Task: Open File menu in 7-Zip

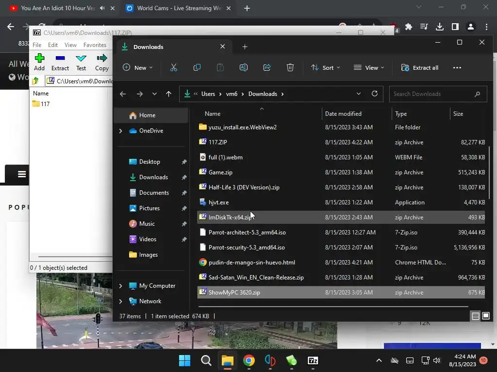Action: [x=37, y=45]
